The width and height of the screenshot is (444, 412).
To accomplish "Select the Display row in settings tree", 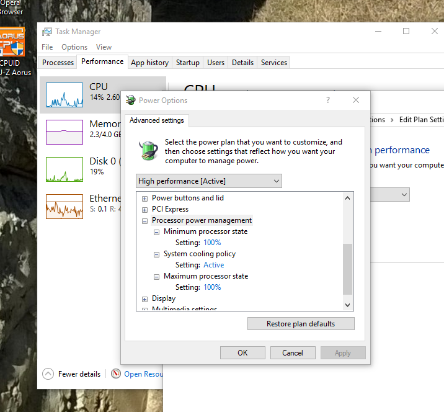I will tap(164, 298).
